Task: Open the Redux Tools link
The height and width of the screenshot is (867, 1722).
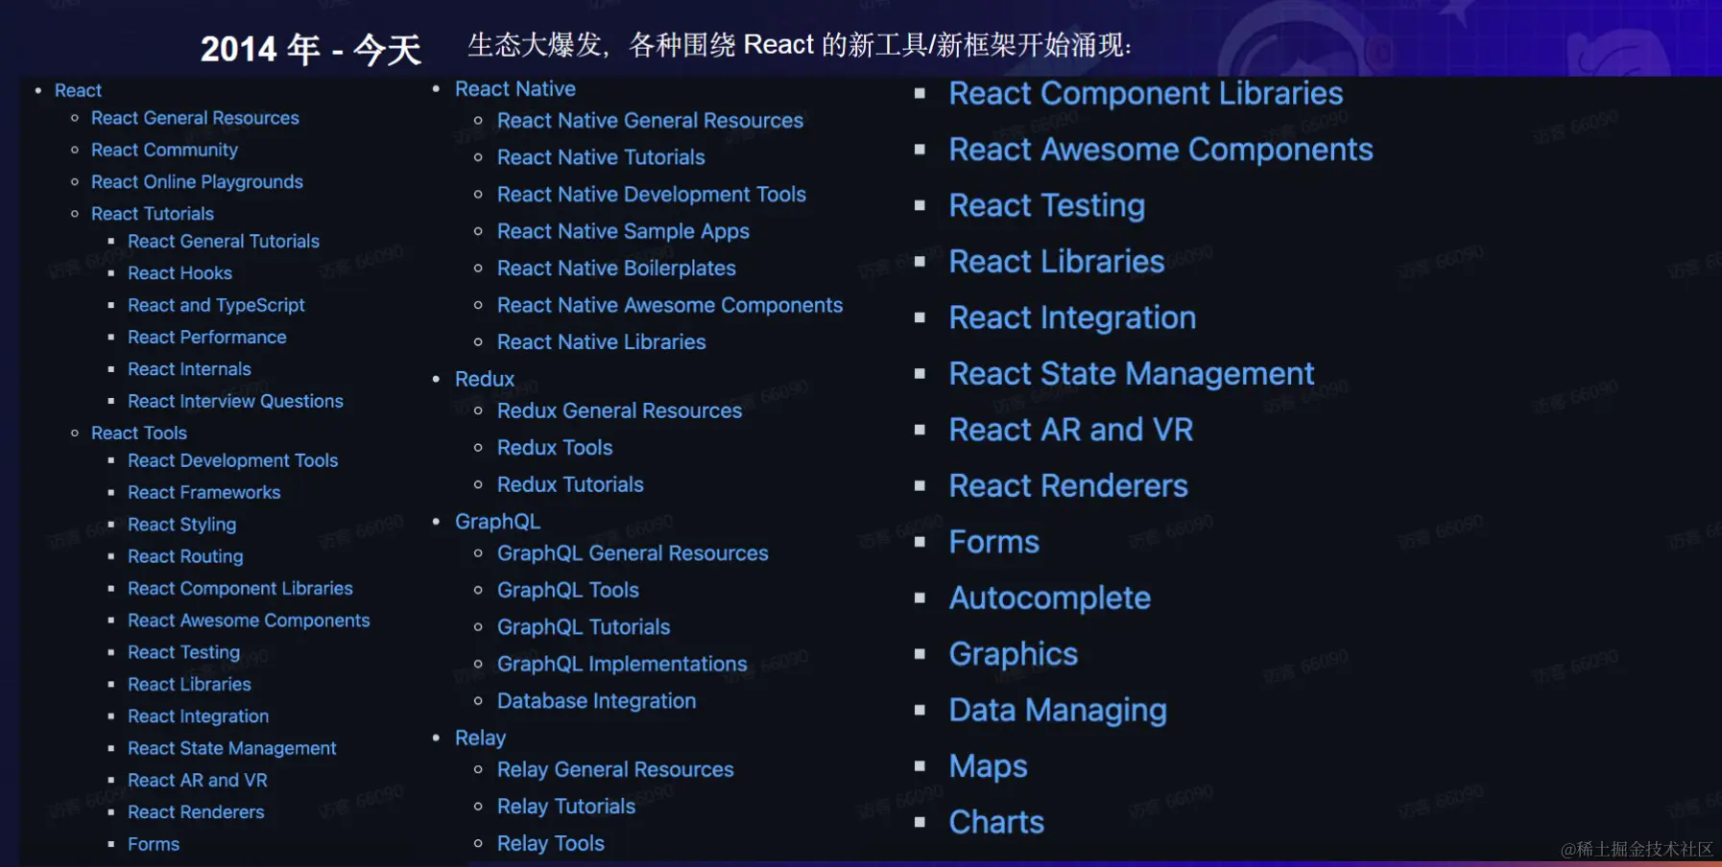Action: pyautogui.click(x=555, y=447)
